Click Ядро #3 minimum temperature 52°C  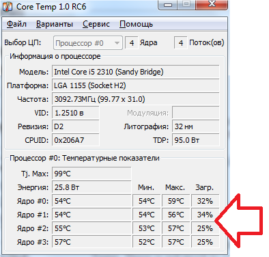coord(147,242)
